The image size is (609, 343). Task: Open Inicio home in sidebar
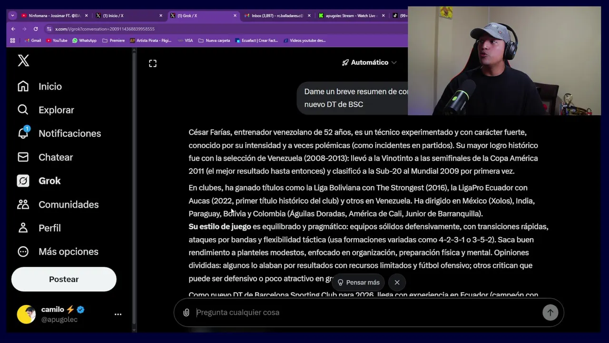tap(40, 86)
